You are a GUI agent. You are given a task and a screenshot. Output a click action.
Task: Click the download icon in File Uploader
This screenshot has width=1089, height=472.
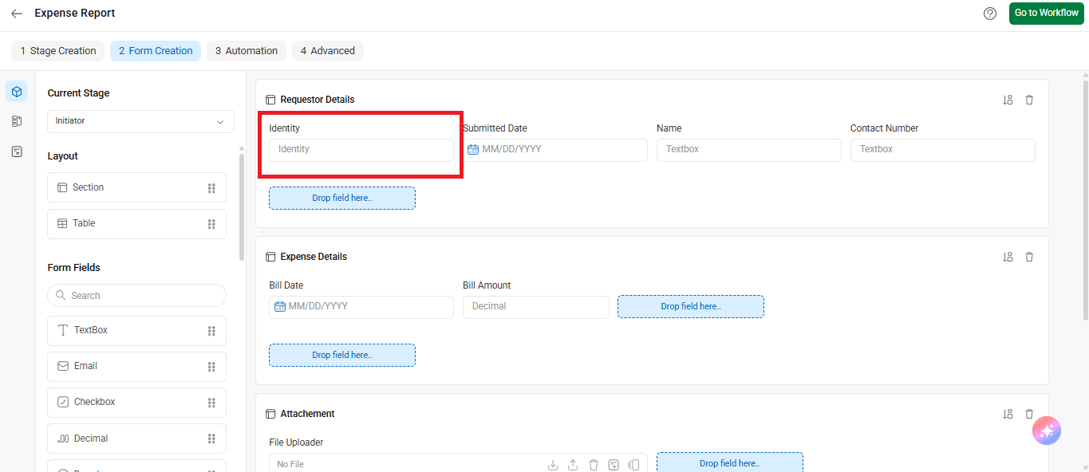click(x=553, y=465)
